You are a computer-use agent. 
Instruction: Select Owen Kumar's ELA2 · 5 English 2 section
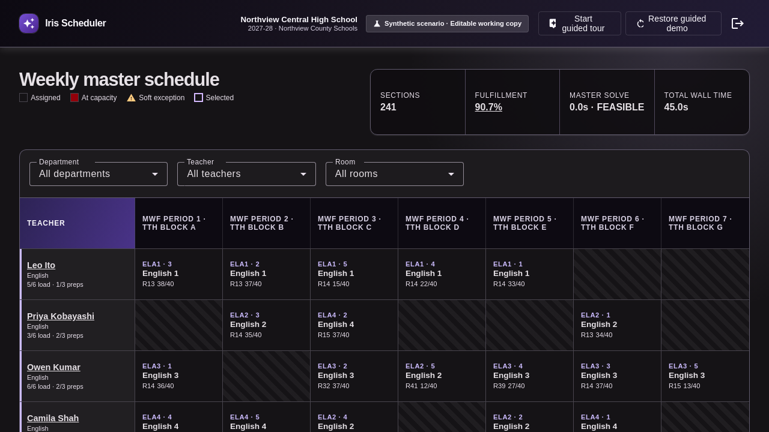point(442,376)
